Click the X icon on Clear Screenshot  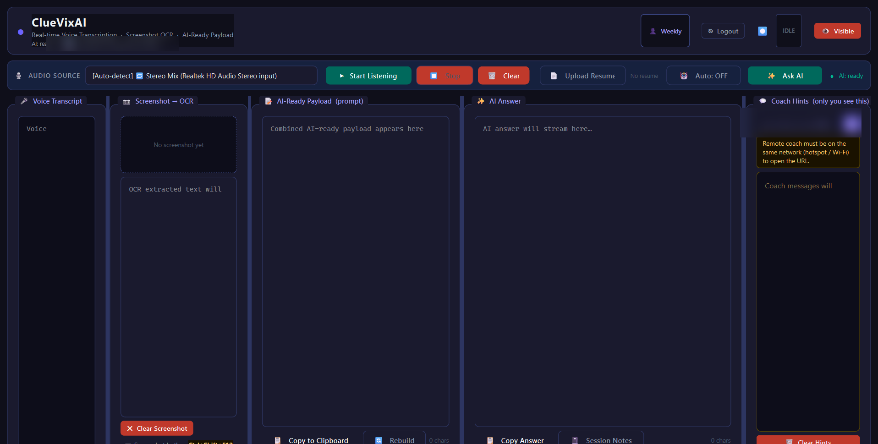pyautogui.click(x=130, y=428)
